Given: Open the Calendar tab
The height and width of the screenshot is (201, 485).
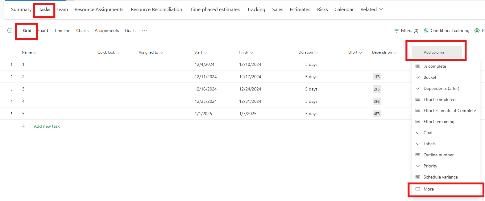Looking at the screenshot, I should click(x=344, y=10).
